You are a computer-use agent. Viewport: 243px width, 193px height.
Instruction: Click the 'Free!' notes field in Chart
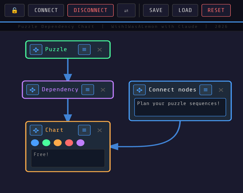click(x=68, y=158)
